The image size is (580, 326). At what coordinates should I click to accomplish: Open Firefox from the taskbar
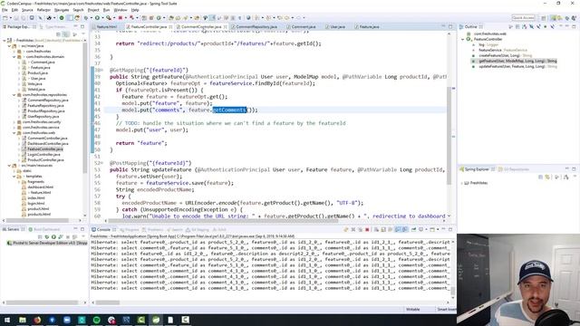tap(37, 320)
